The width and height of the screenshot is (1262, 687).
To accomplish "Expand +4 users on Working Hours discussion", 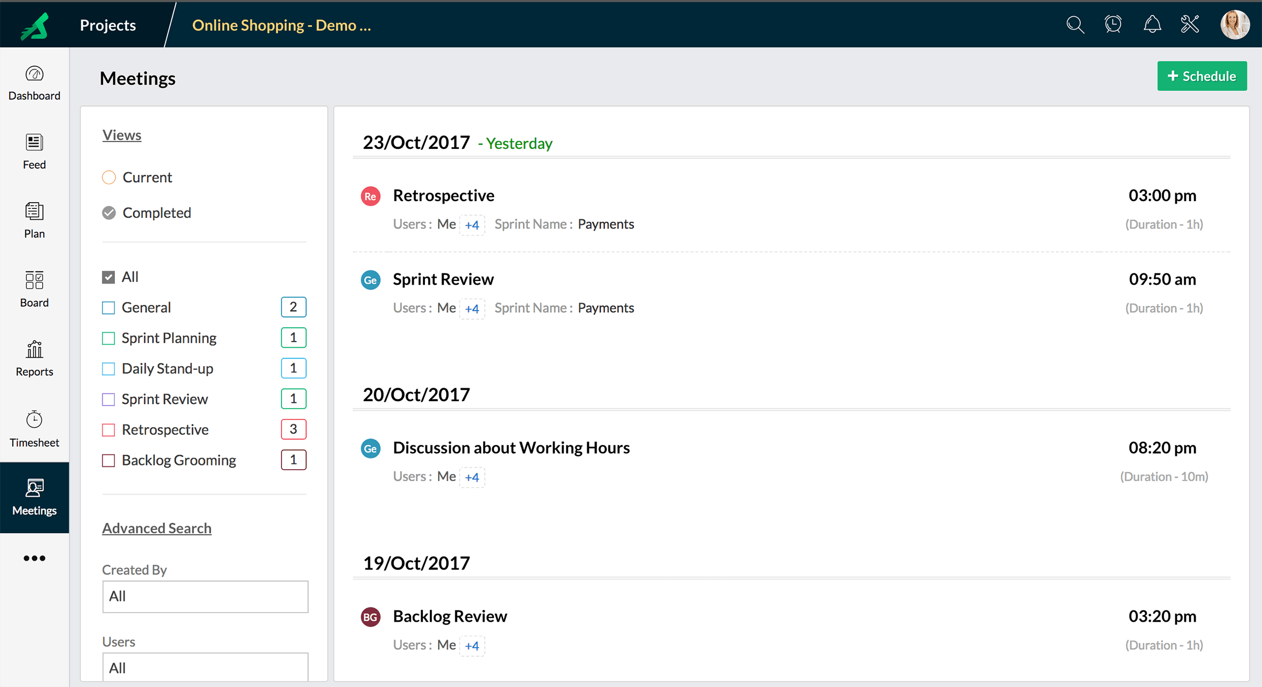I will click(x=472, y=477).
